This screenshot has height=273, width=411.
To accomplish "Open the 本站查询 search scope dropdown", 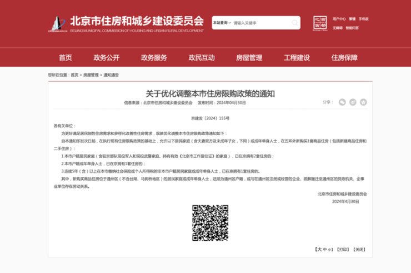I will click(x=222, y=23).
